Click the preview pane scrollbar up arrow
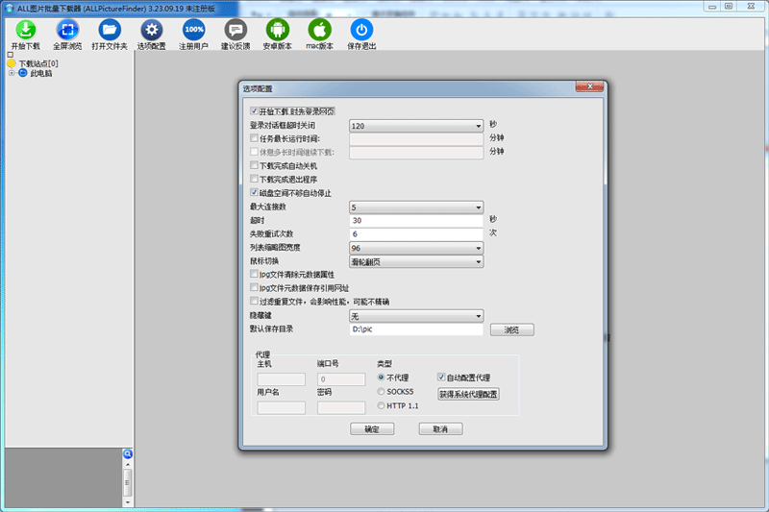Screen dimensions: 769x512 pyautogui.click(x=128, y=464)
